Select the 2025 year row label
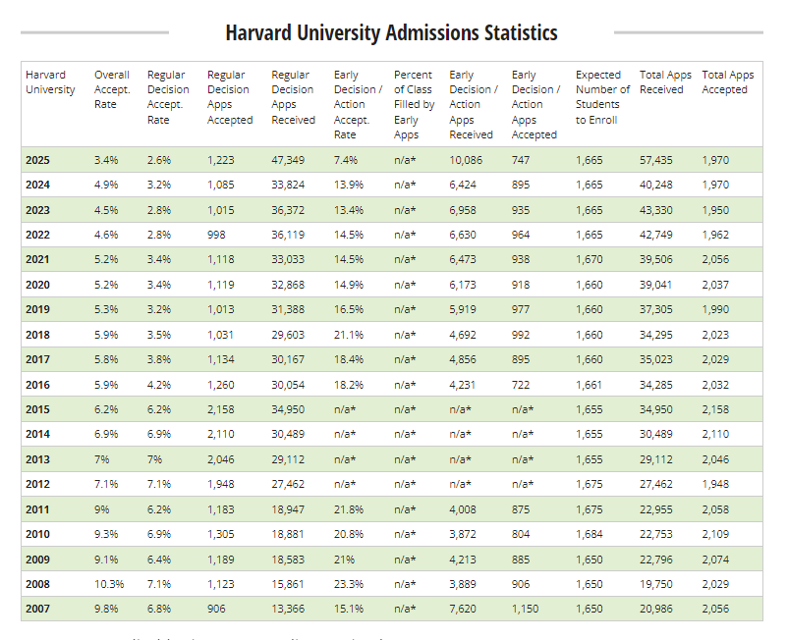Image resolution: width=788 pixels, height=640 pixels. tap(37, 160)
